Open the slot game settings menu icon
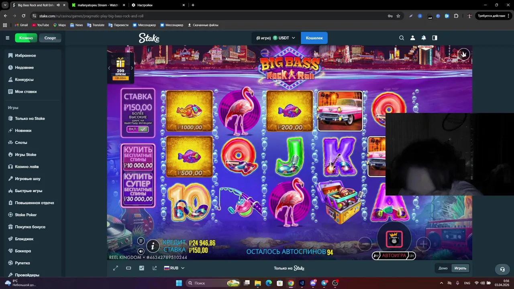Image resolution: width=514 pixels, height=289 pixels. pos(141,241)
